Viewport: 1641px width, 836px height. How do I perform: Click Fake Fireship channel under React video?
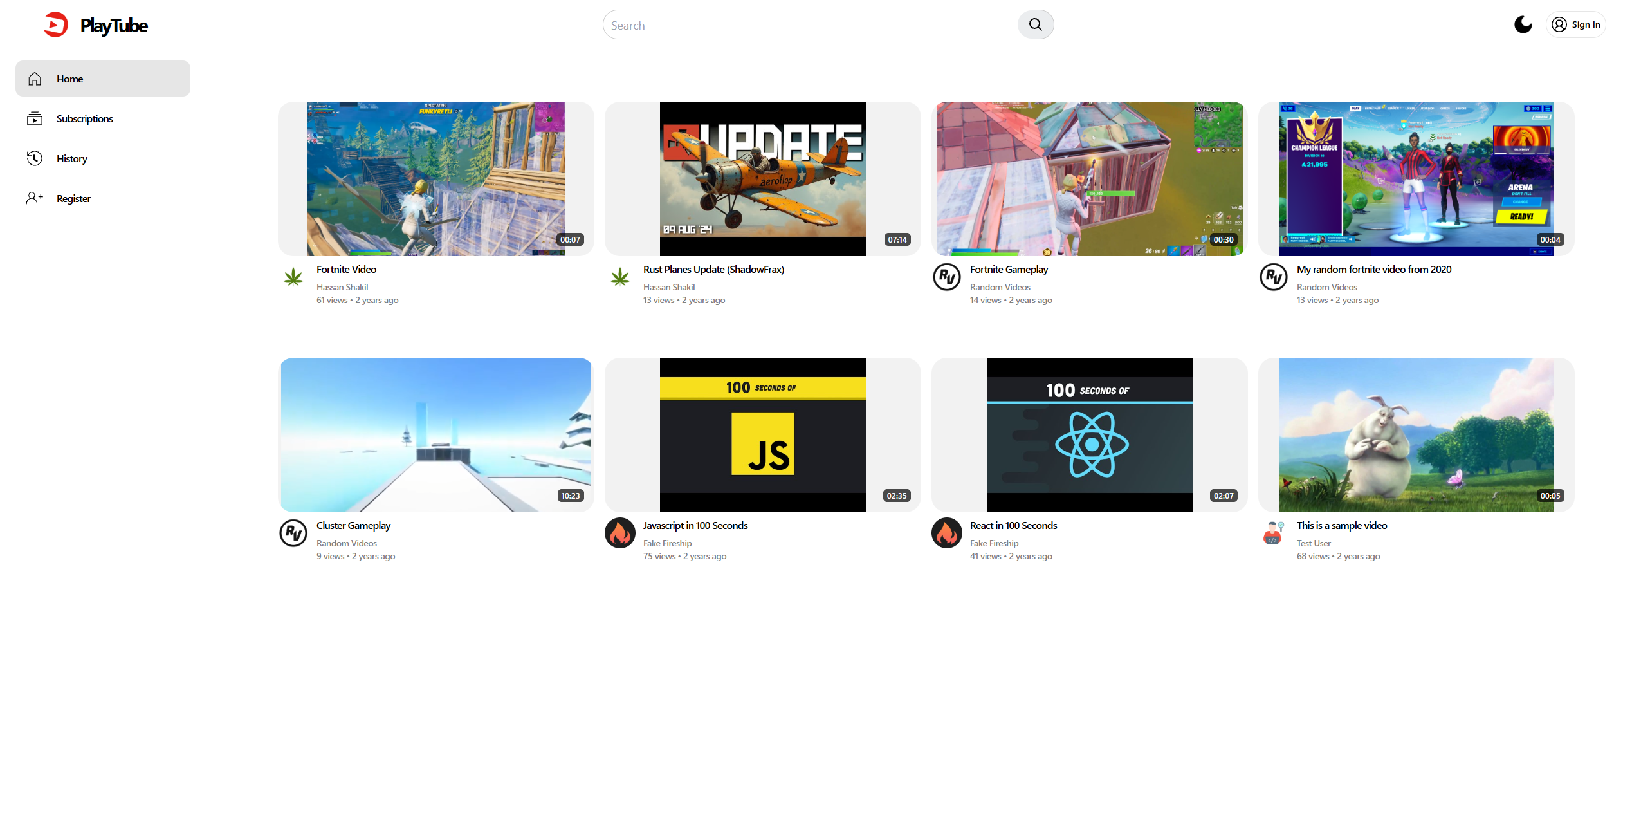pos(995,543)
